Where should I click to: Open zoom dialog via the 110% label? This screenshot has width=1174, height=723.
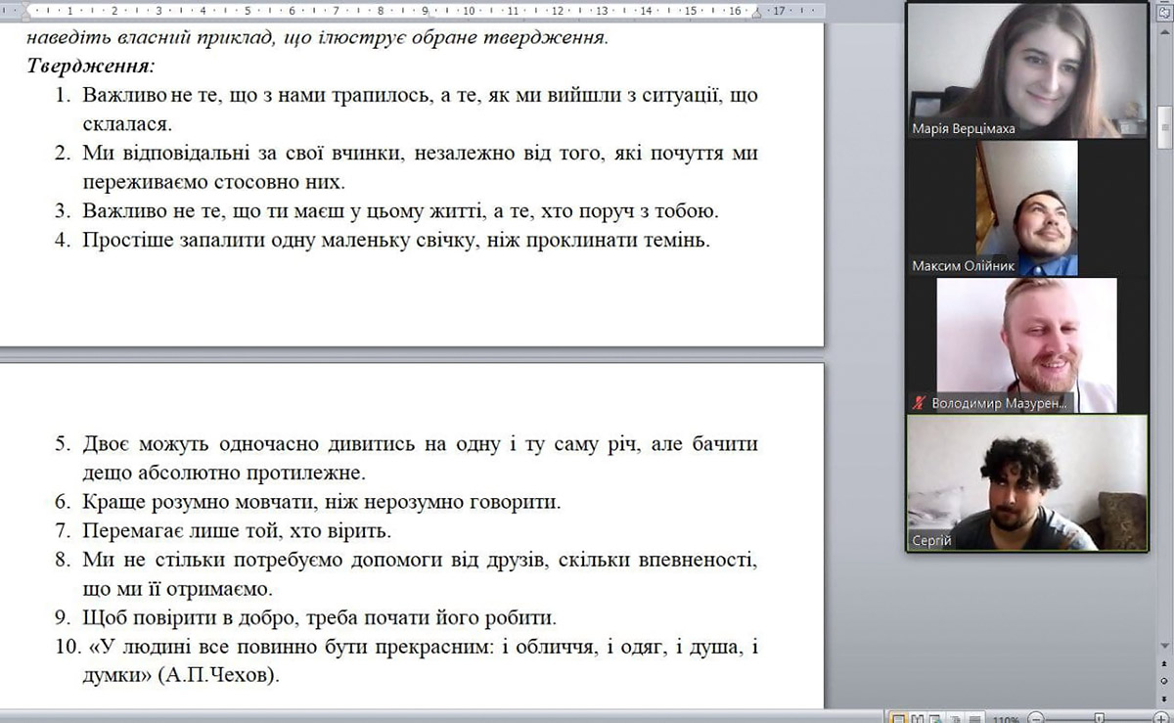point(1007,717)
